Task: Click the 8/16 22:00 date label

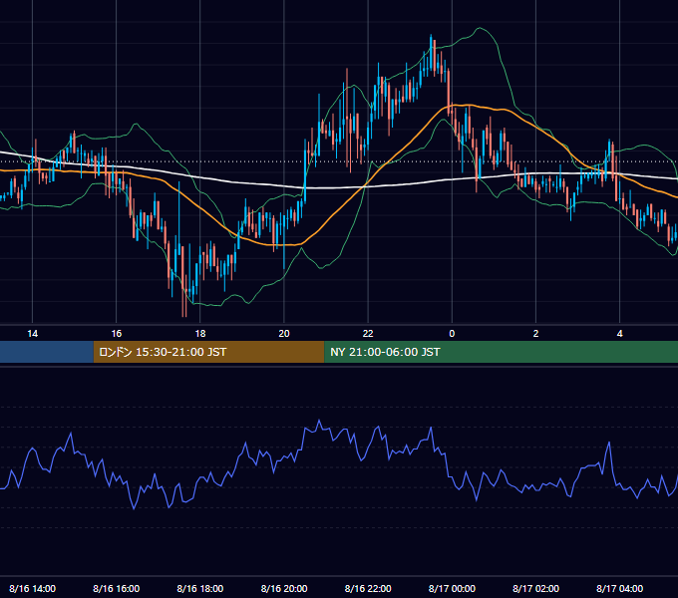Action: tap(368, 588)
